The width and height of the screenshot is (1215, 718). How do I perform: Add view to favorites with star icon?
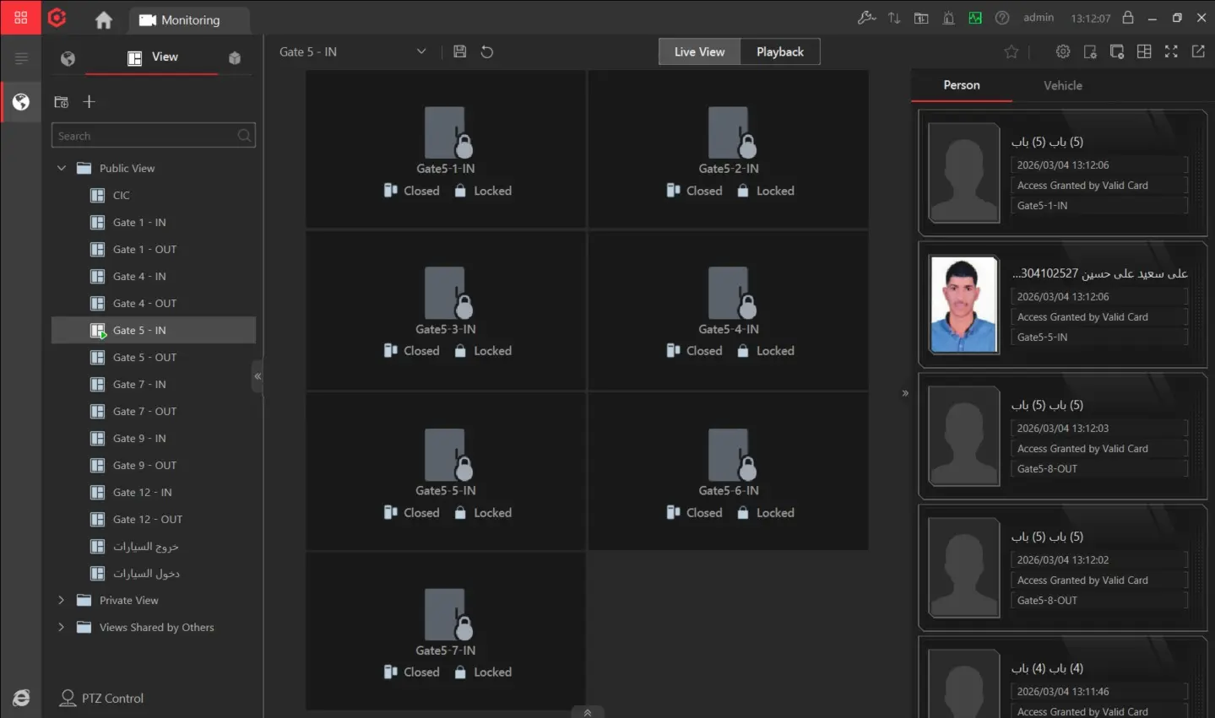pyautogui.click(x=1012, y=51)
